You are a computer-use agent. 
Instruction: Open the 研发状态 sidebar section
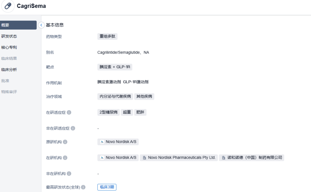tap(9, 36)
